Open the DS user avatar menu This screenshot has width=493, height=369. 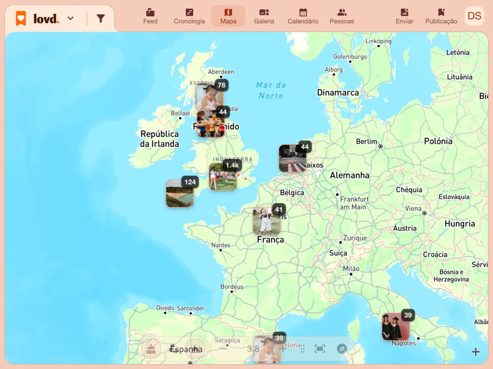[474, 16]
